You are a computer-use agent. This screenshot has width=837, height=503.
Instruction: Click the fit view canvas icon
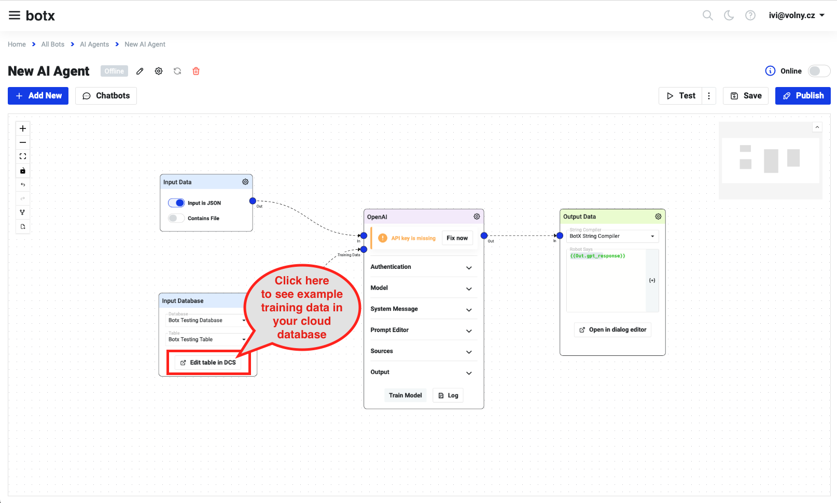(23, 156)
